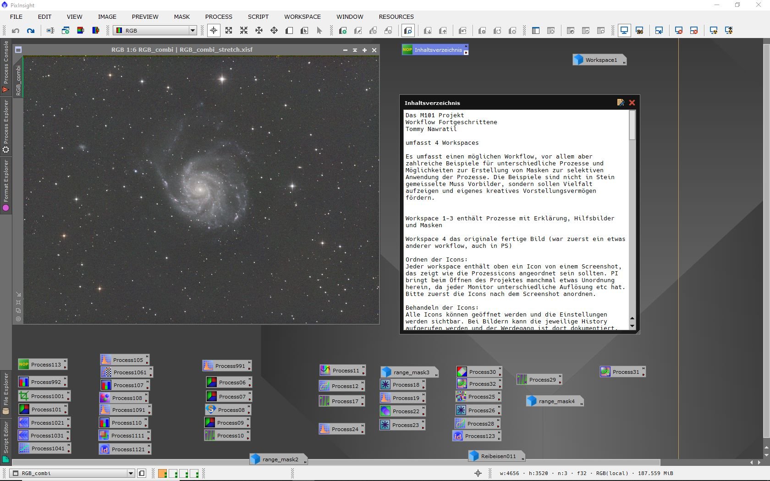The height and width of the screenshot is (481, 770).
Task: Select the first orange workspace selector
Action: [x=162, y=473]
